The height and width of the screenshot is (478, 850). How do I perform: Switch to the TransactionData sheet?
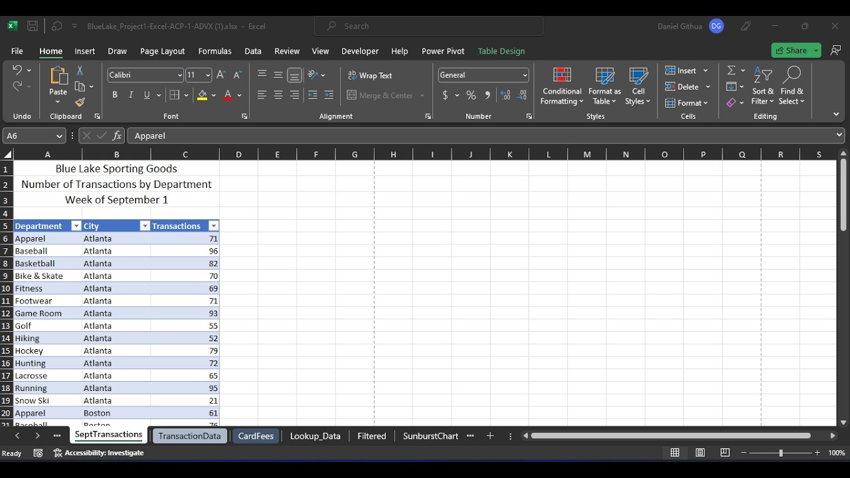click(189, 436)
